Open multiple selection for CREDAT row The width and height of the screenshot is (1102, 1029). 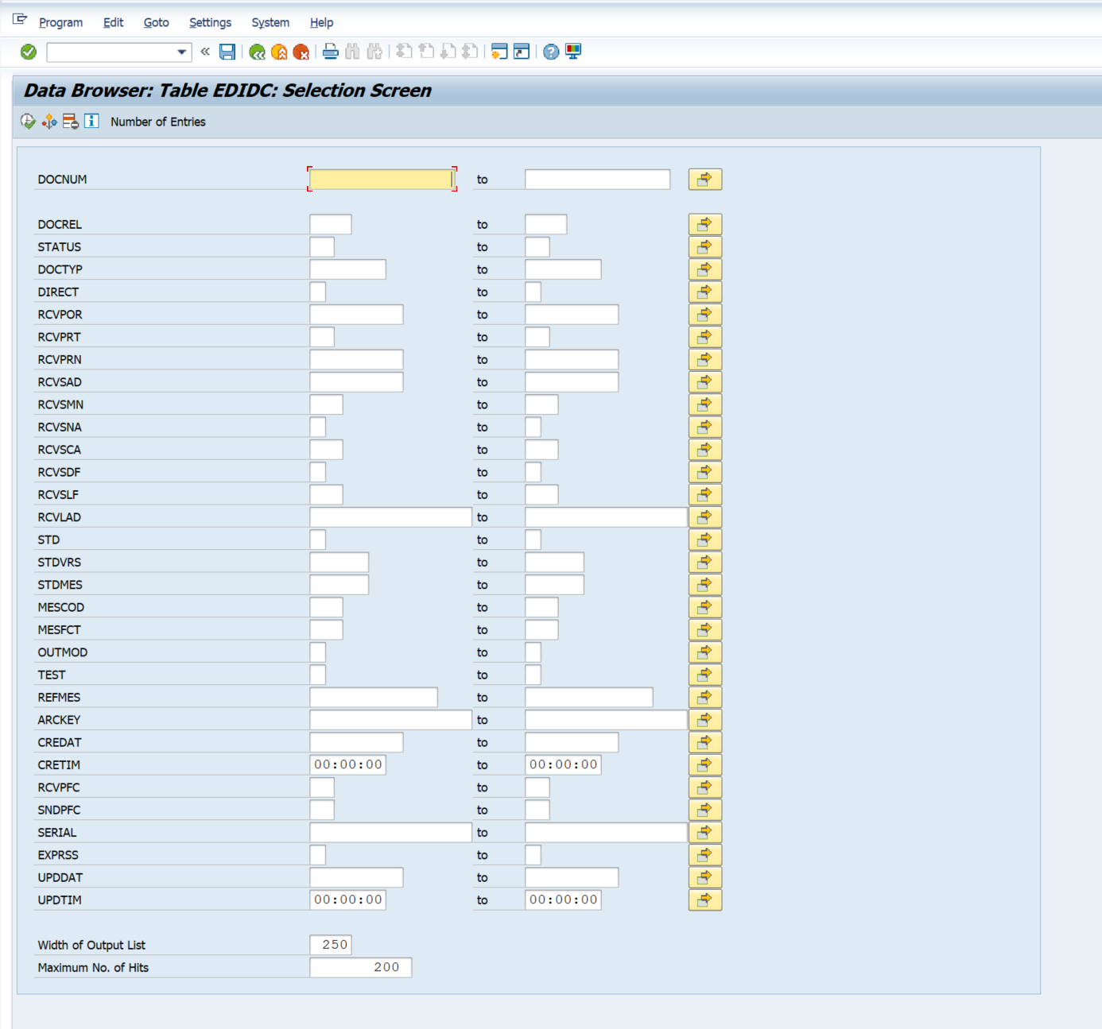pyautogui.click(x=704, y=743)
